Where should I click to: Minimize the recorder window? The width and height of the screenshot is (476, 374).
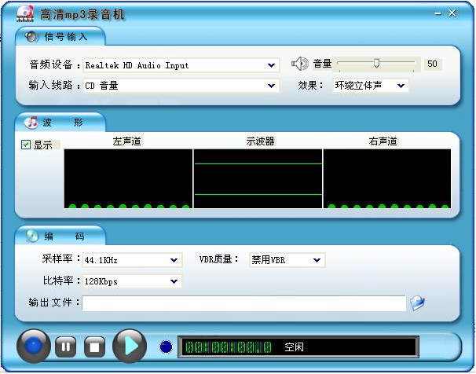coord(438,13)
